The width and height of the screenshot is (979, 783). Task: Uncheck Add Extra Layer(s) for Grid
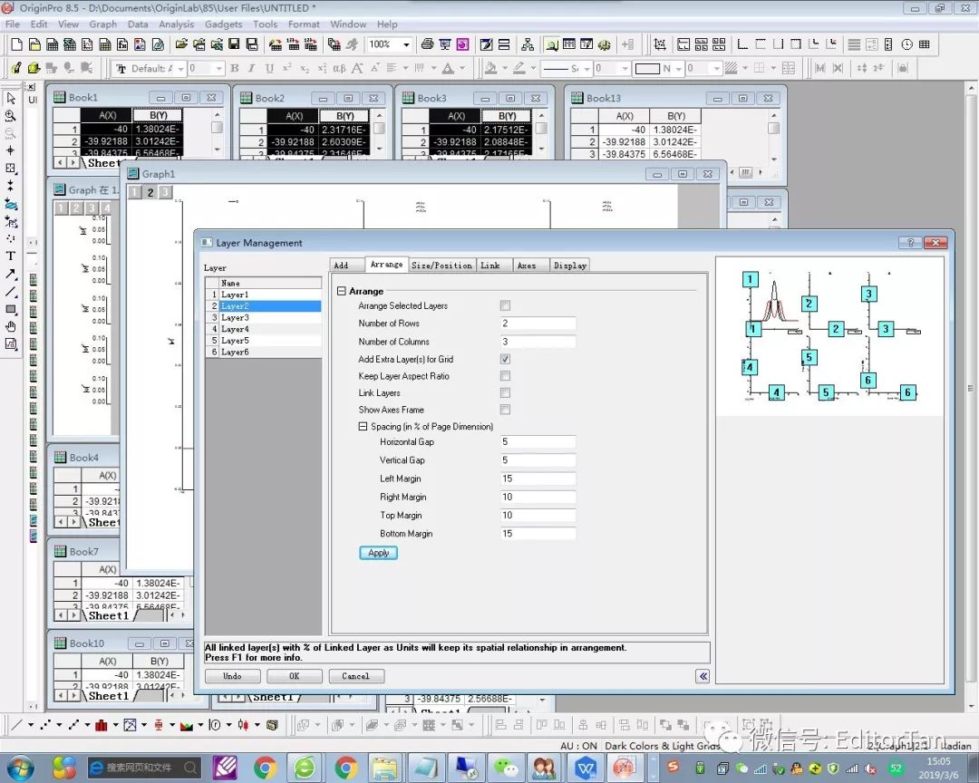click(x=505, y=359)
